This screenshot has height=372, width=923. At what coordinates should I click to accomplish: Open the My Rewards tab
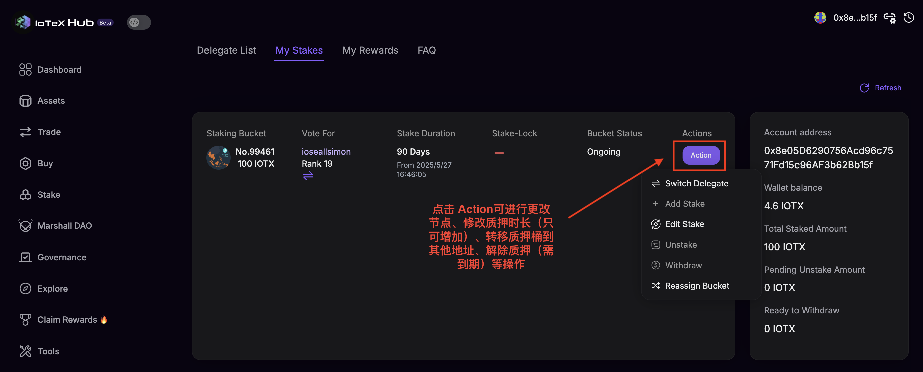click(370, 50)
